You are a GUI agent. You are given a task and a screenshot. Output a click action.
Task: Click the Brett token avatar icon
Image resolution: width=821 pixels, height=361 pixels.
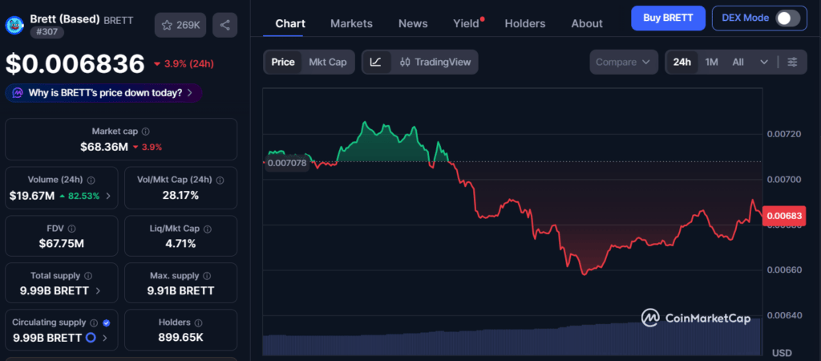point(15,24)
